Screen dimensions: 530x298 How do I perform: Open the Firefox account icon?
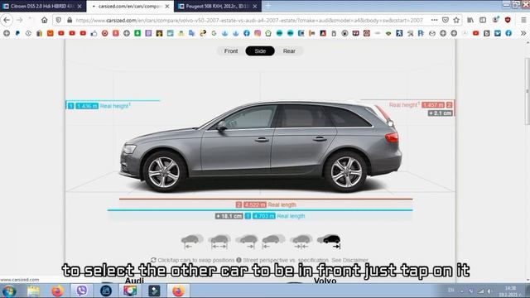click(495, 20)
